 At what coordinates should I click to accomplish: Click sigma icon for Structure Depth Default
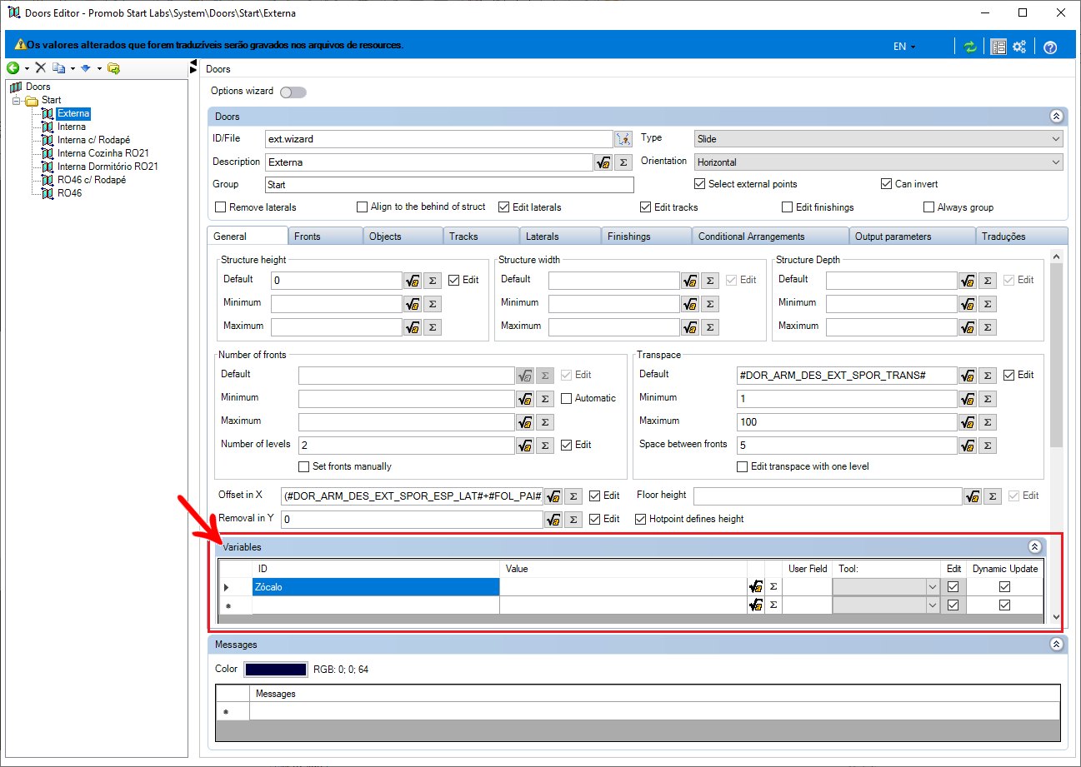[x=988, y=281]
